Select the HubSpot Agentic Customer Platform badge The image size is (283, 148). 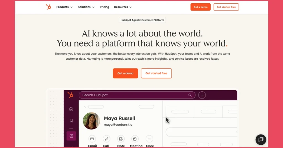pos(142,20)
